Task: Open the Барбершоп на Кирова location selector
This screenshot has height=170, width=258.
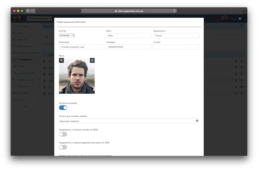Action: 39,19
